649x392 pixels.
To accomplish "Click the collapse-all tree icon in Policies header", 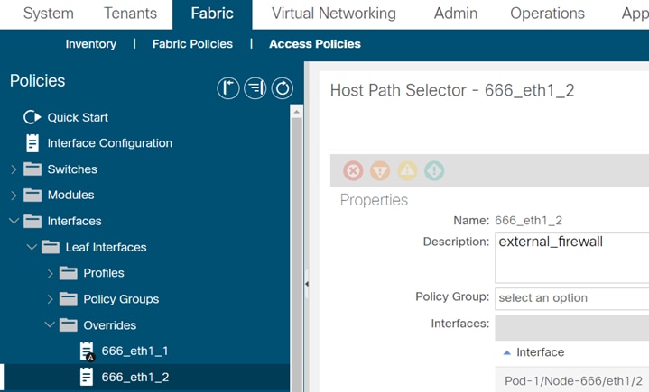I will [255, 88].
